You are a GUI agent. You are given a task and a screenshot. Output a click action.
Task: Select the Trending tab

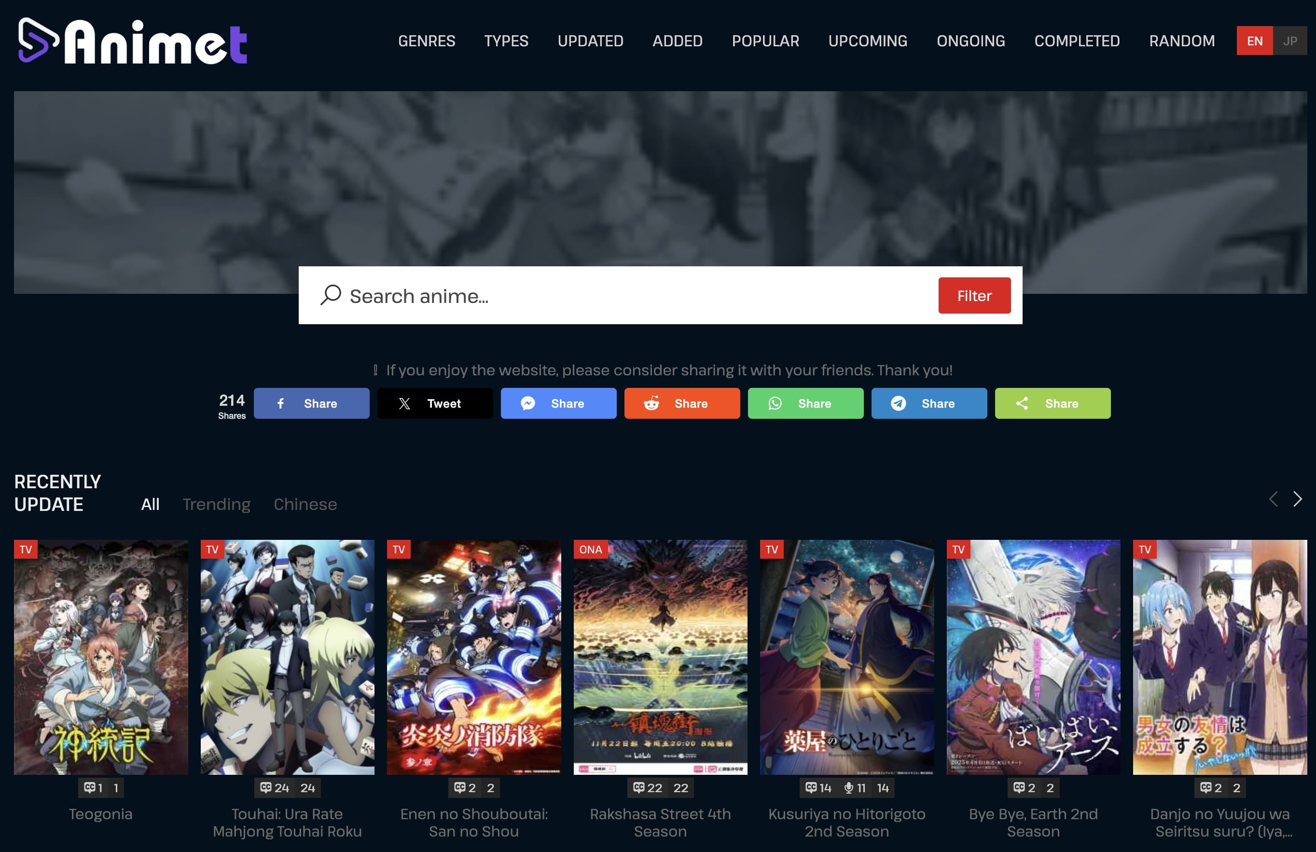[216, 504]
